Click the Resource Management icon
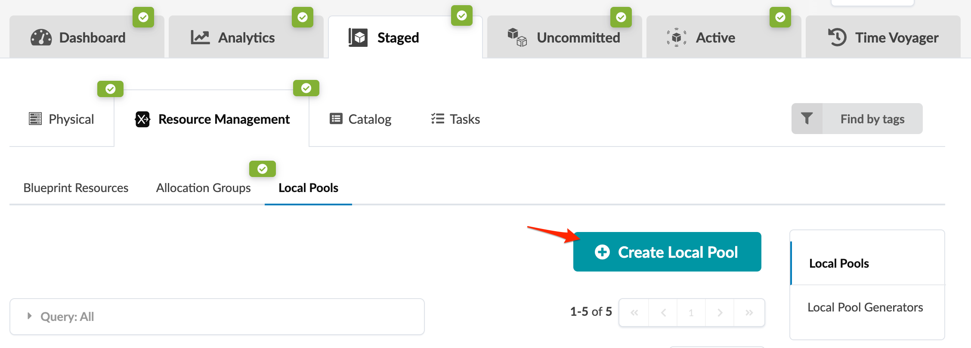 [142, 119]
